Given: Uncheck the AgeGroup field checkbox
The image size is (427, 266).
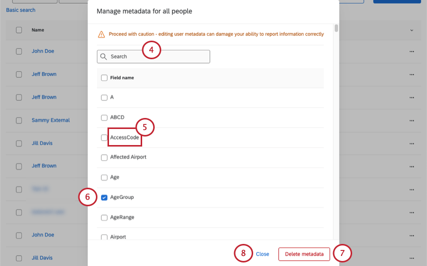Looking at the screenshot, I should tap(104, 198).
